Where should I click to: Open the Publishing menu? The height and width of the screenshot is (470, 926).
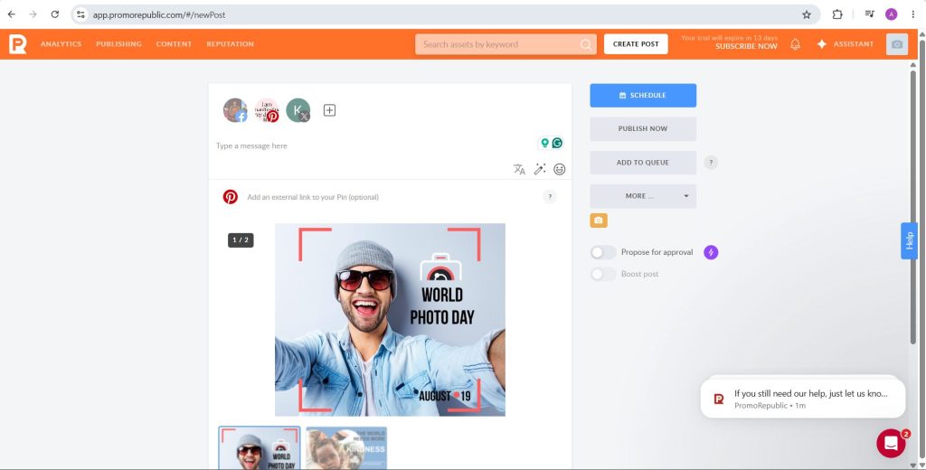click(x=118, y=44)
